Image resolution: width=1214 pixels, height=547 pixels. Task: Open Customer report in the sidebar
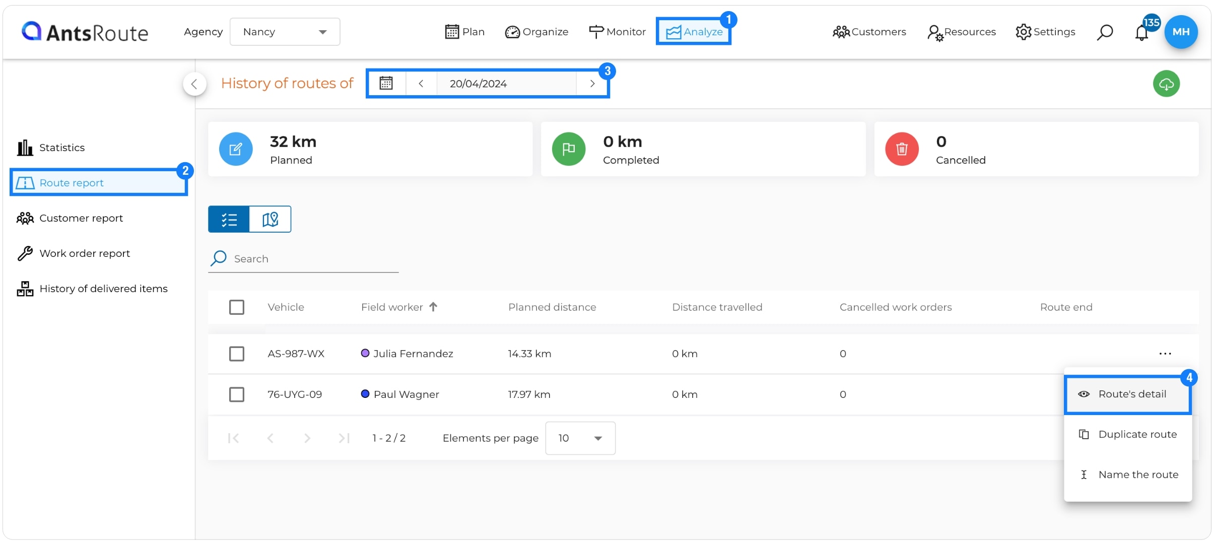pyautogui.click(x=70, y=218)
